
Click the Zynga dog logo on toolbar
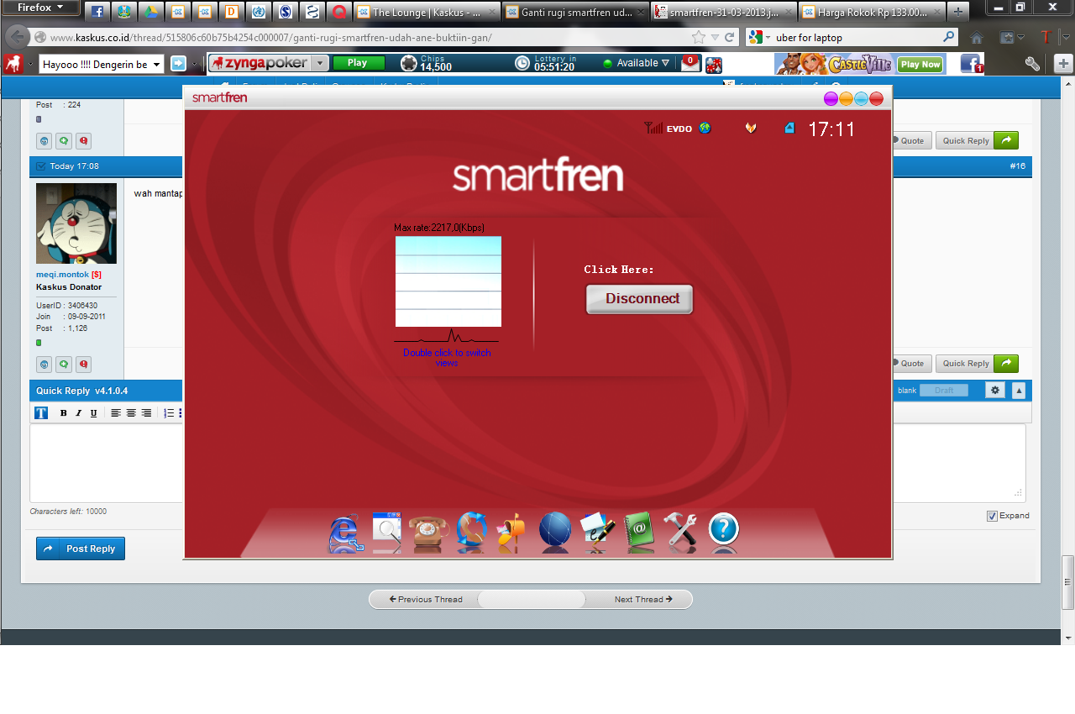[x=13, y=64]
